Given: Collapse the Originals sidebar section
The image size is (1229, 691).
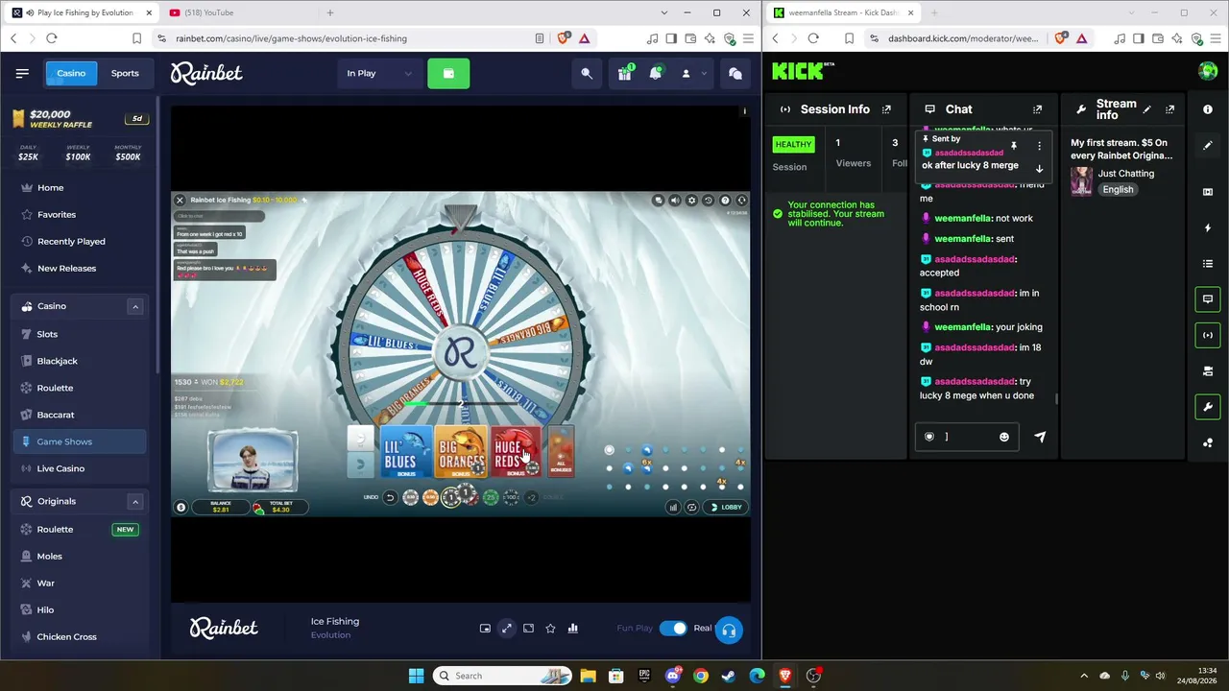Looking at the screenshot, I should pos(135,501).
